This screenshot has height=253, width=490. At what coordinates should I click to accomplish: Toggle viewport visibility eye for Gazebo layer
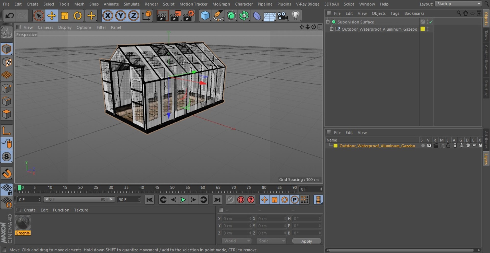429,146
